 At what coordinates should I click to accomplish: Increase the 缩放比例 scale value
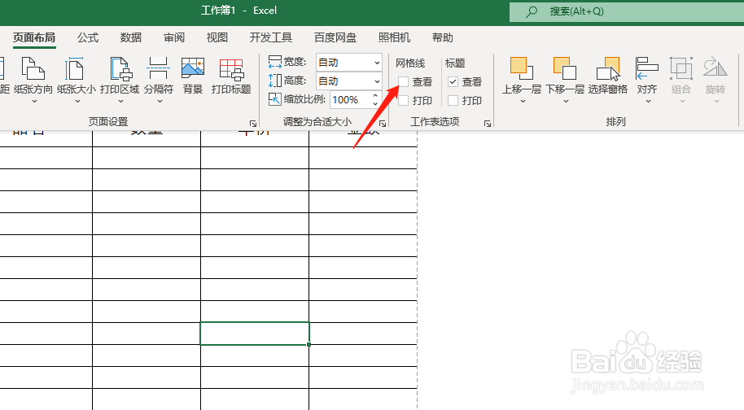(x=375, y=96)
